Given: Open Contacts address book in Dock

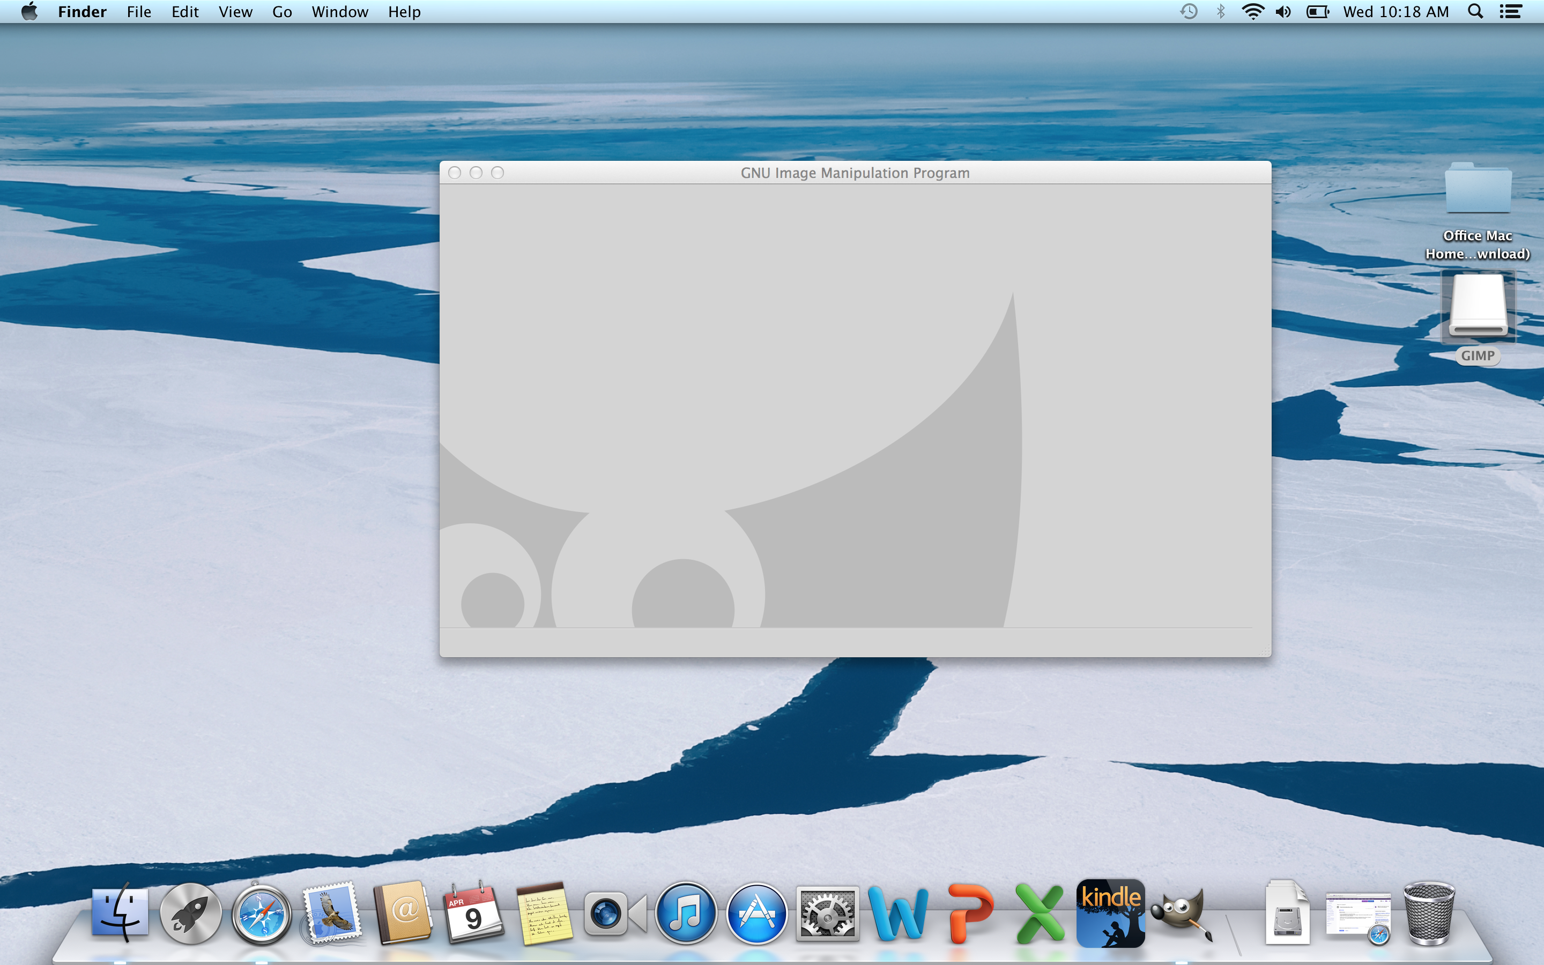Looking at the screenshot, I should point(403,914).
